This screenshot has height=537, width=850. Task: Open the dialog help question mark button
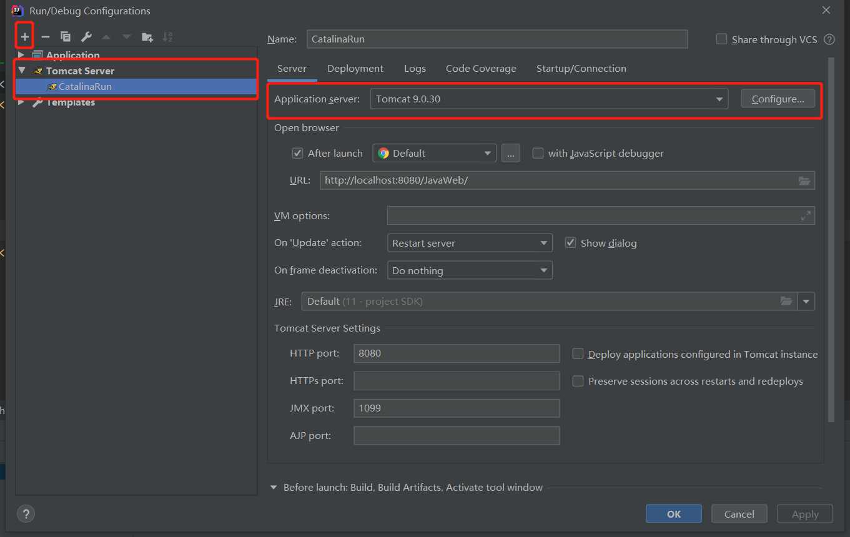click(x=26, y=514)
